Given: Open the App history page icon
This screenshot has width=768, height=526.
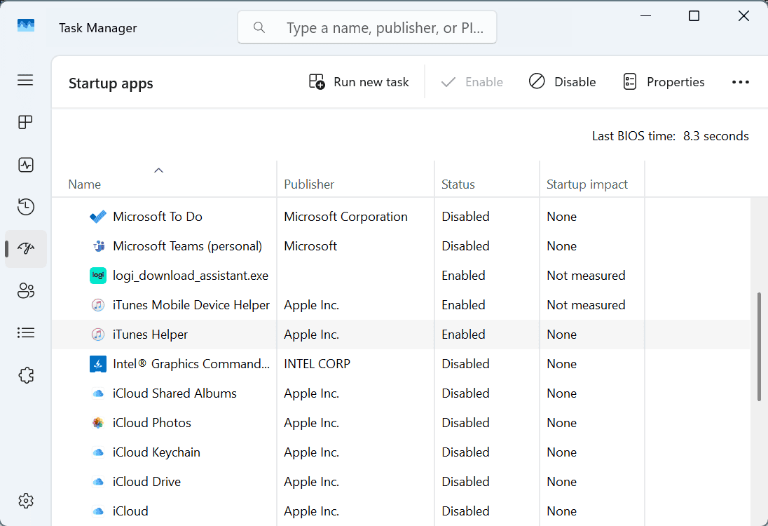Looking at the screenshot, I should 25,206.
